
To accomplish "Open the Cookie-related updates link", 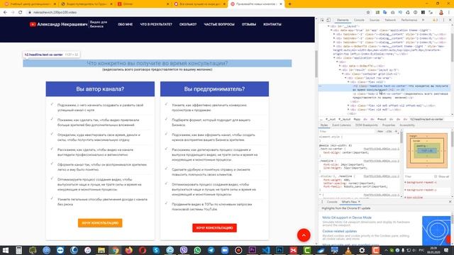I will pos(339,232).
